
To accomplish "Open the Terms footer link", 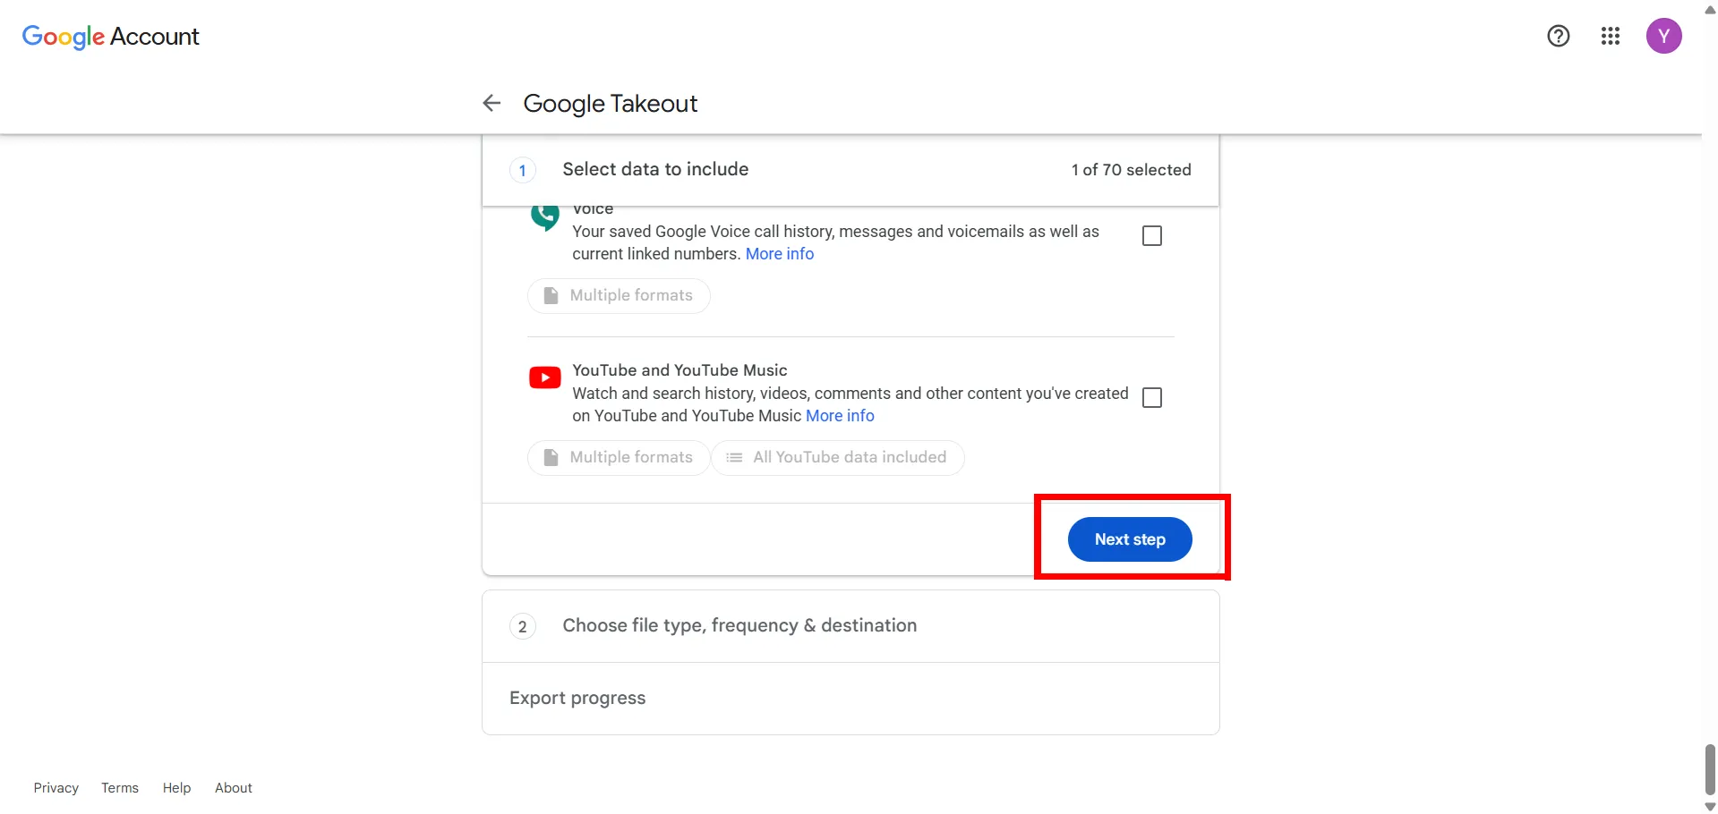I will [119, 787].
